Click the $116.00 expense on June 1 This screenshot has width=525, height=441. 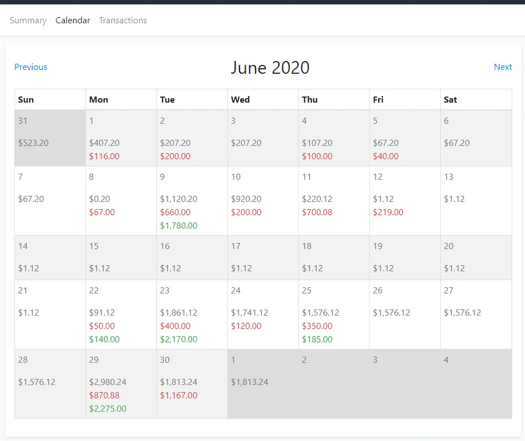(x=104, y=156)
